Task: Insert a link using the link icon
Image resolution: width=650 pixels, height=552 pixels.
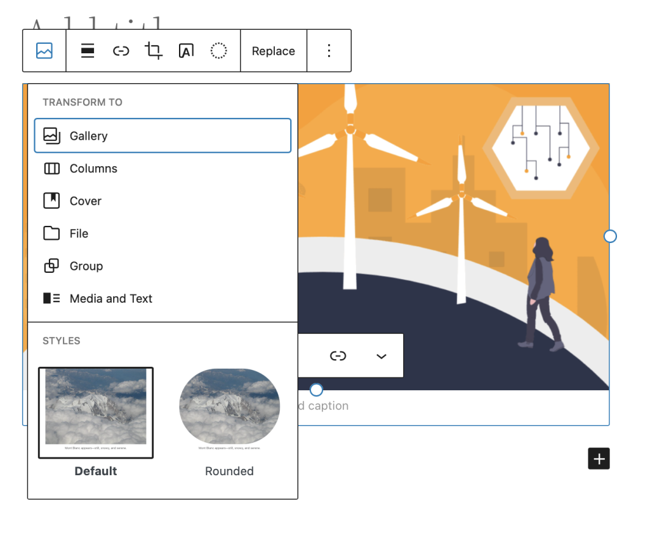Action: click(121, 50)
